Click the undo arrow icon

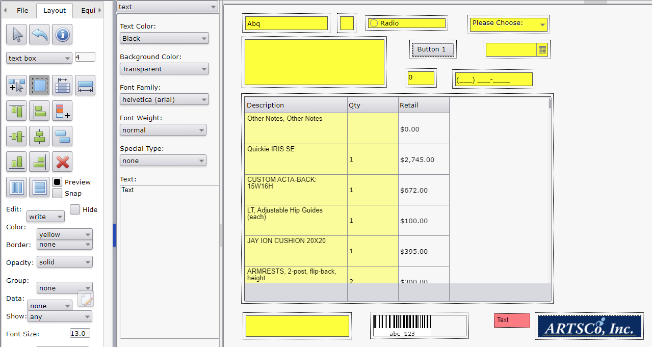[39, 34]
